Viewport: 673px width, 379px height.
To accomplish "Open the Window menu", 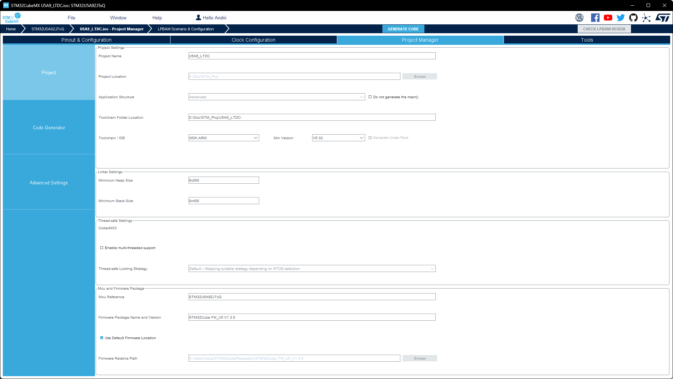I will point(118,18).
